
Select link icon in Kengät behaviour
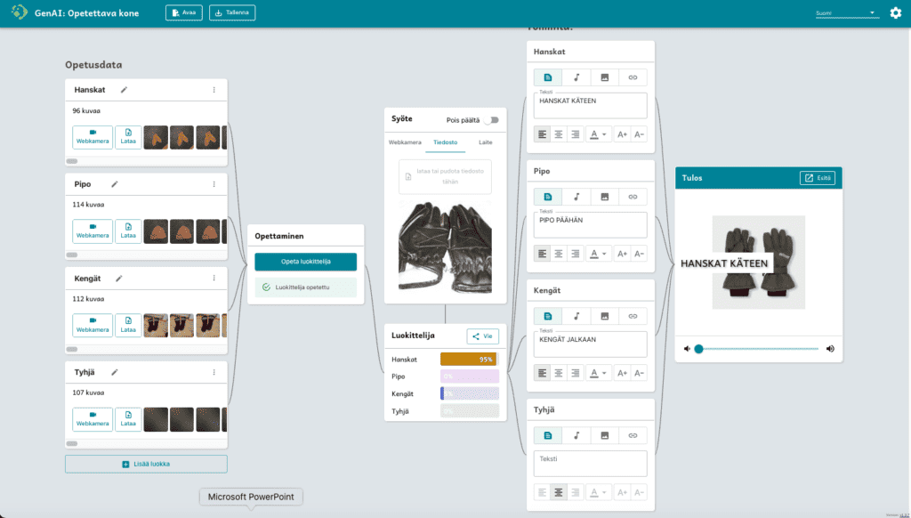click(x=633, y=316)
